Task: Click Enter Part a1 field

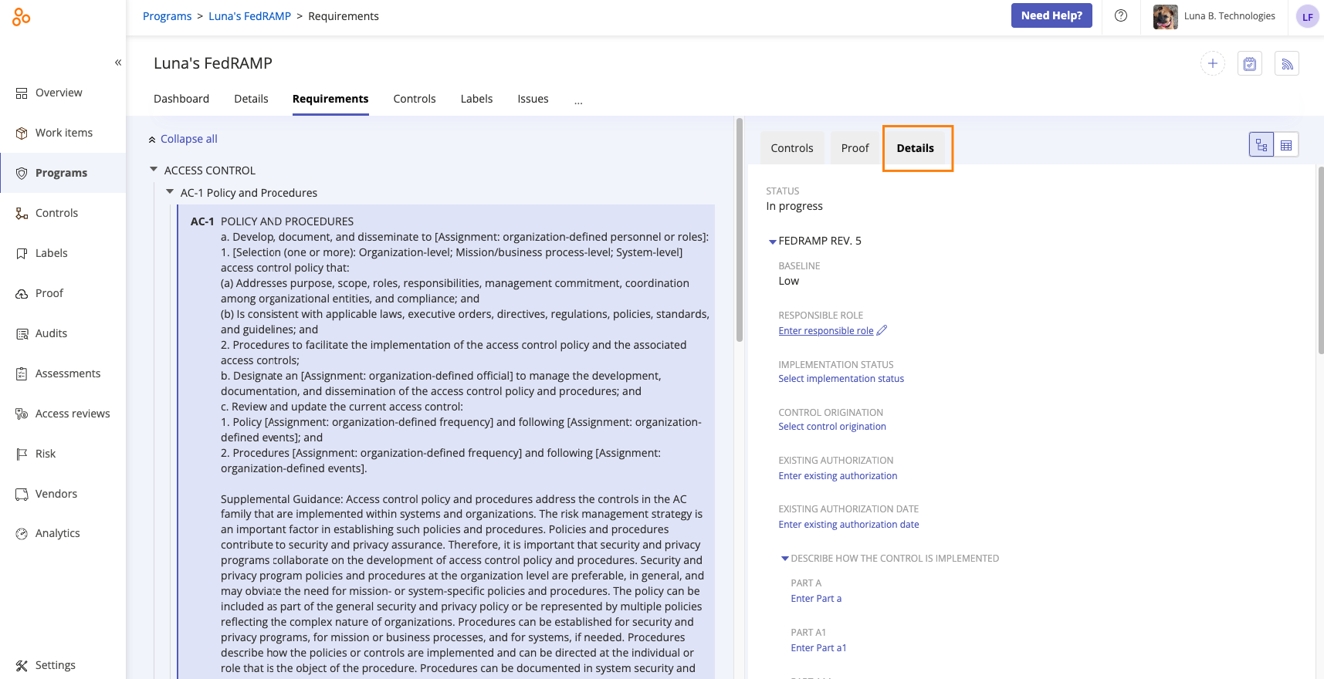Action: 818,648
